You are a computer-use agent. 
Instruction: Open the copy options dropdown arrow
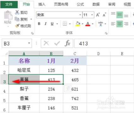pos(31,19)
